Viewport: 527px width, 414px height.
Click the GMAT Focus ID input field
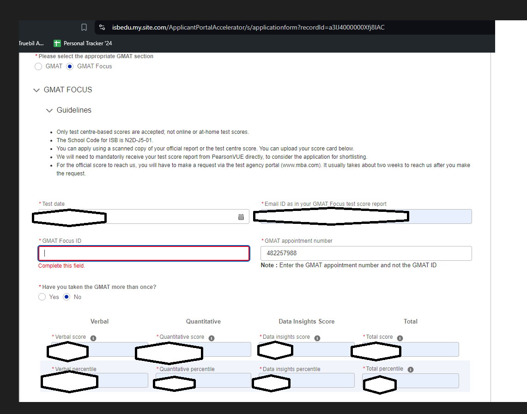[x=144, y=253]
